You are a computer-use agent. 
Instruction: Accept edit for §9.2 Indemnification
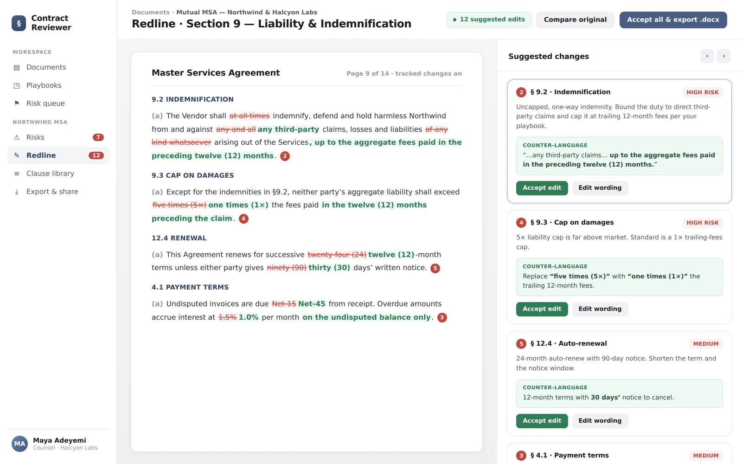542,188
